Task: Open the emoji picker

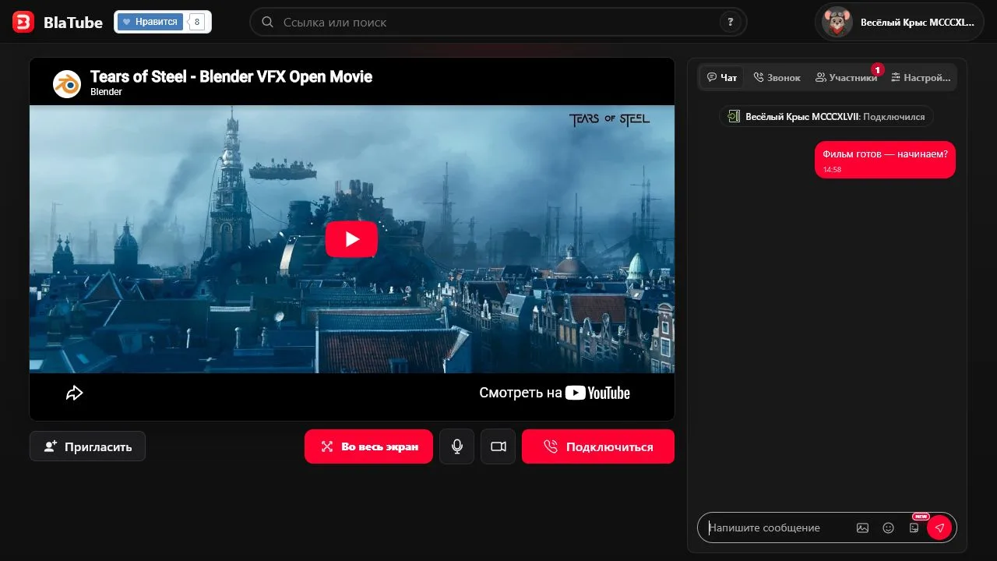Action: (x=888, y=527)
